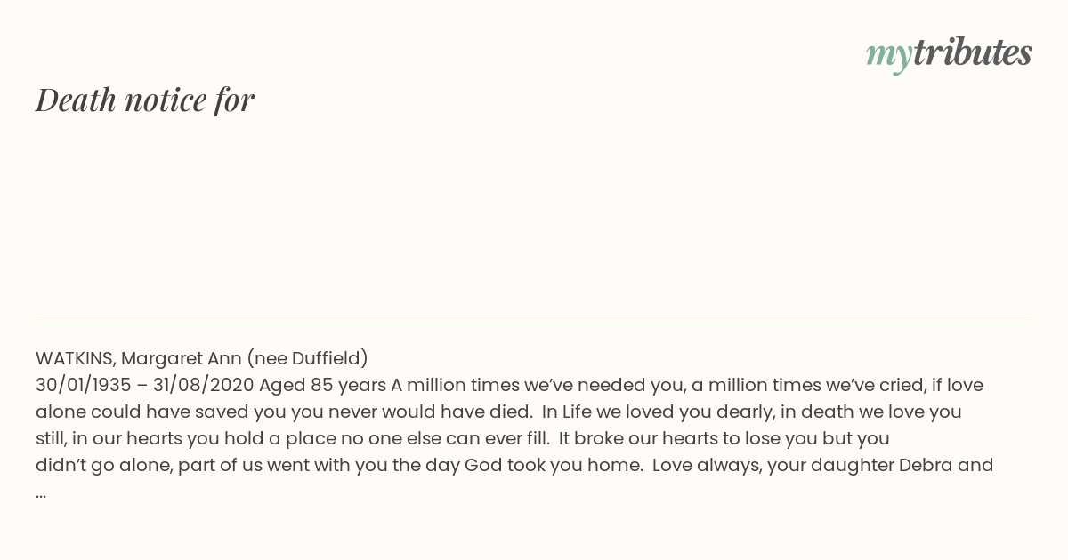Click the grey 'tributes' part of the logo

coord(973,52)
